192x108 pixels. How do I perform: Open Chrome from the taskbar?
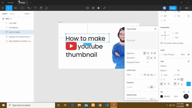(x=100, y=105)
